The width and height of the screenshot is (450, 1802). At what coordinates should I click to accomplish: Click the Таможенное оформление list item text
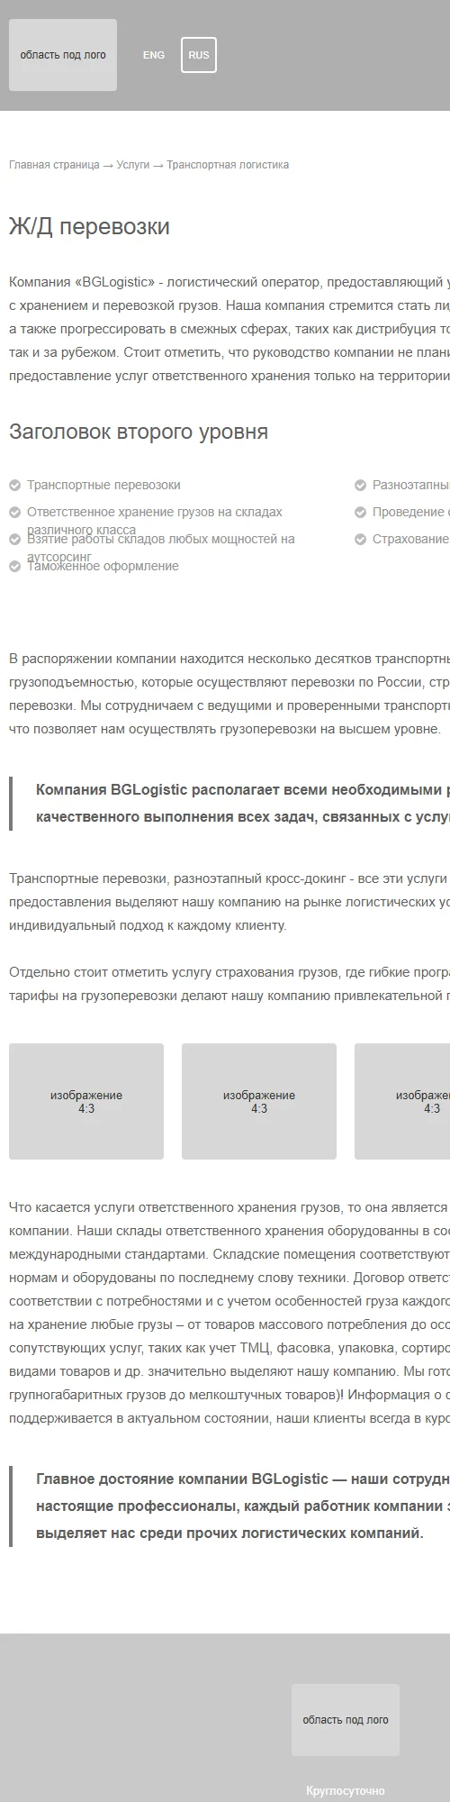(103, 566)
